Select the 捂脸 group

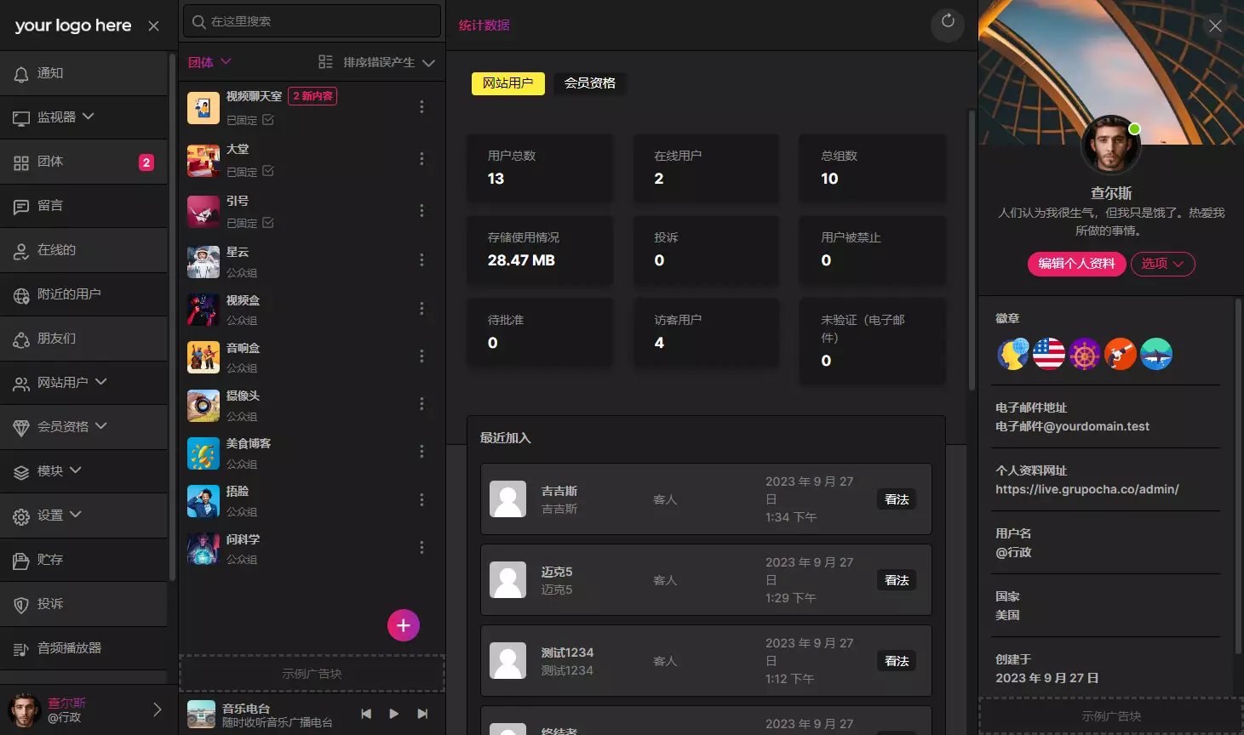(311, 501)
